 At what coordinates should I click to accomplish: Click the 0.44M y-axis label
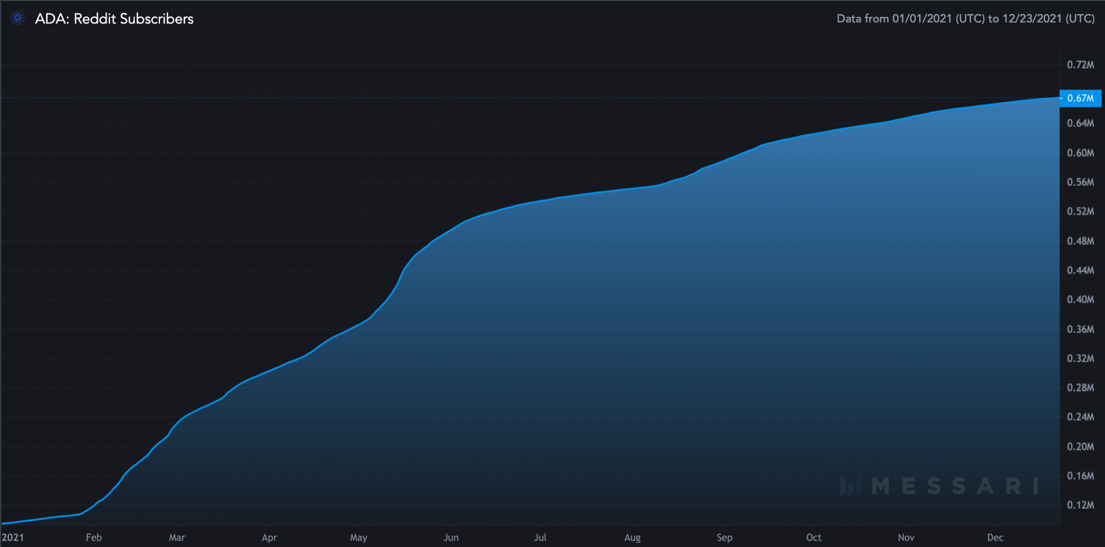click(x=1080, y=270)
